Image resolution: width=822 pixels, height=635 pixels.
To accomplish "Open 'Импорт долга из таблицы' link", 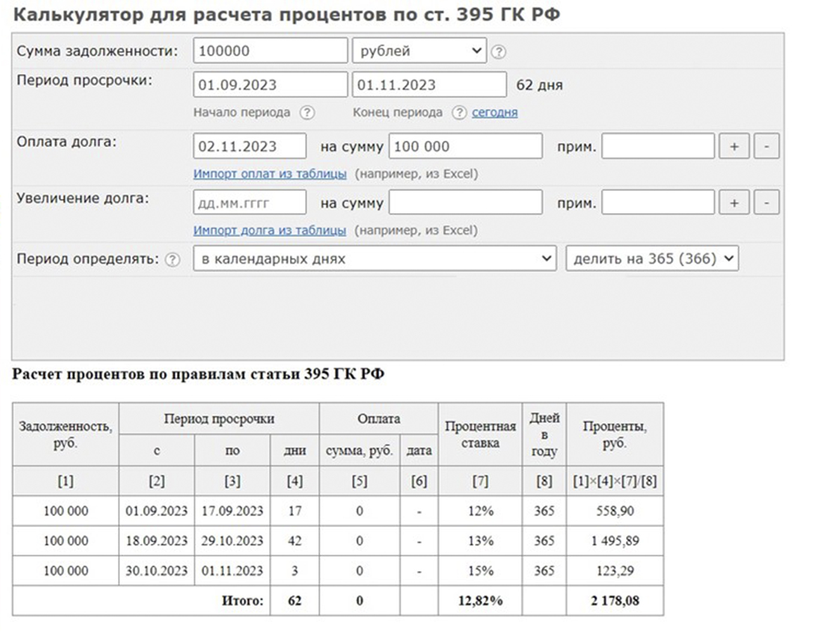I will click(270, 230).
